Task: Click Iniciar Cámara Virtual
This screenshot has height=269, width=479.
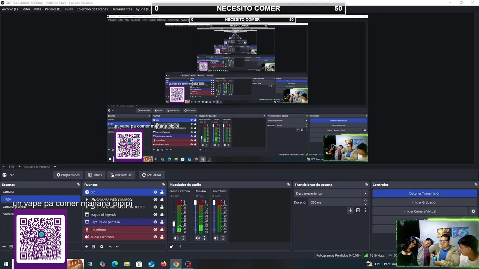Action: coord(420,211)
